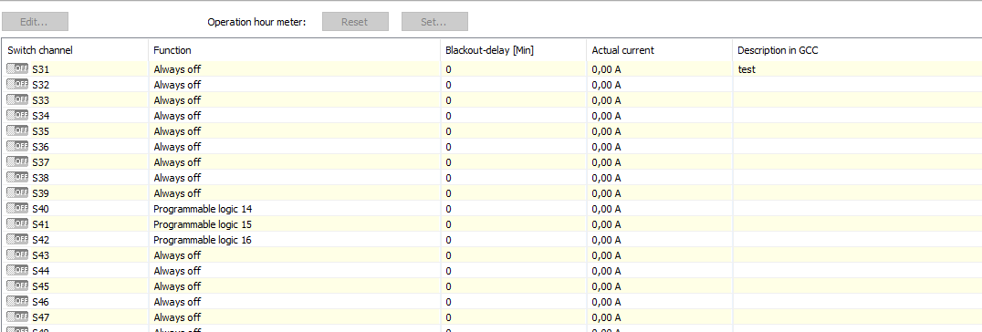Screen dimensions: 982x332
Task: Click the OFF status icon for S45
Action: (x=17, y=286)
